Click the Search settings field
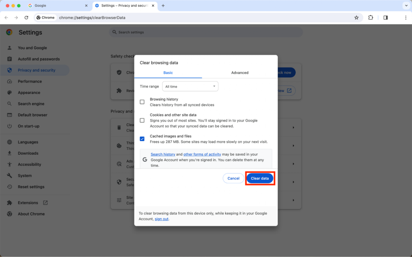Screen dimensions: 412x257 coord(206,32)
